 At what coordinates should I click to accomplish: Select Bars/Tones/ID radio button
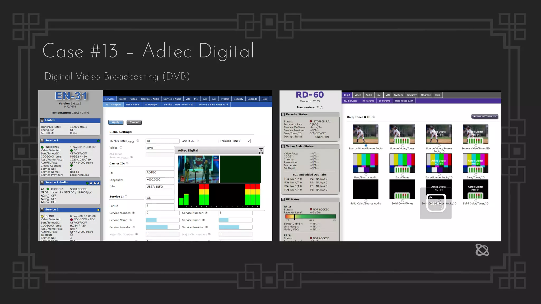[x=476, y=175]
